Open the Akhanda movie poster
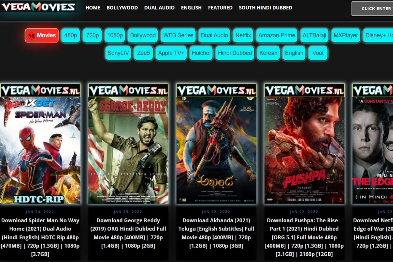Viewport: 393px width, 262px height. point(216,144)
